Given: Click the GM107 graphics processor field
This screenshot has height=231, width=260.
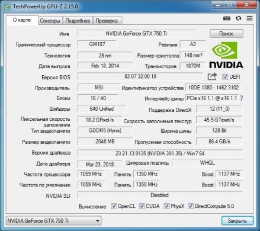Looking at the screenshot, I should point(97,44).
